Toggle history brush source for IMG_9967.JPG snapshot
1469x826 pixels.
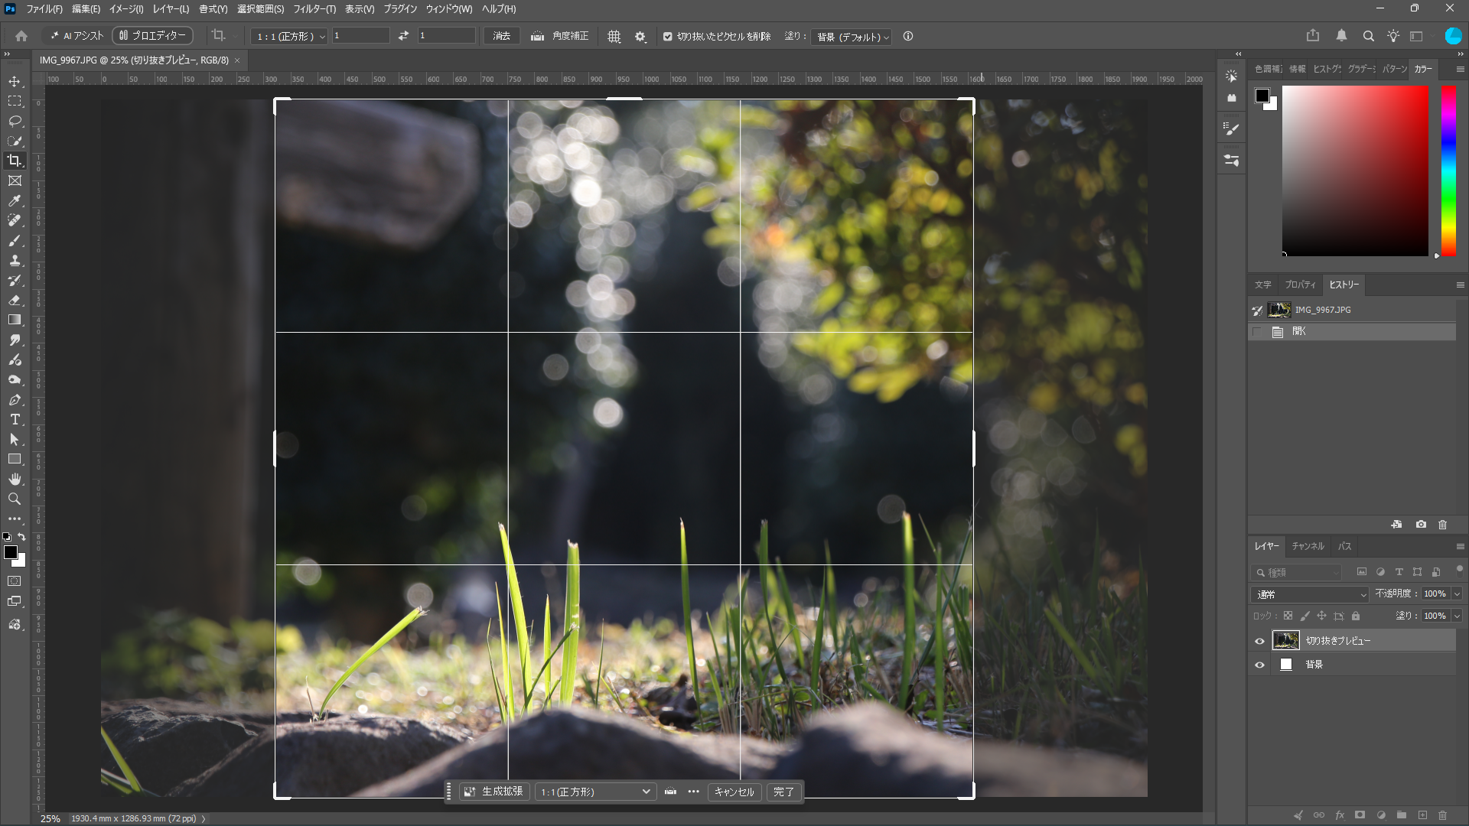pyautogui.click(x=1257, y=310)
